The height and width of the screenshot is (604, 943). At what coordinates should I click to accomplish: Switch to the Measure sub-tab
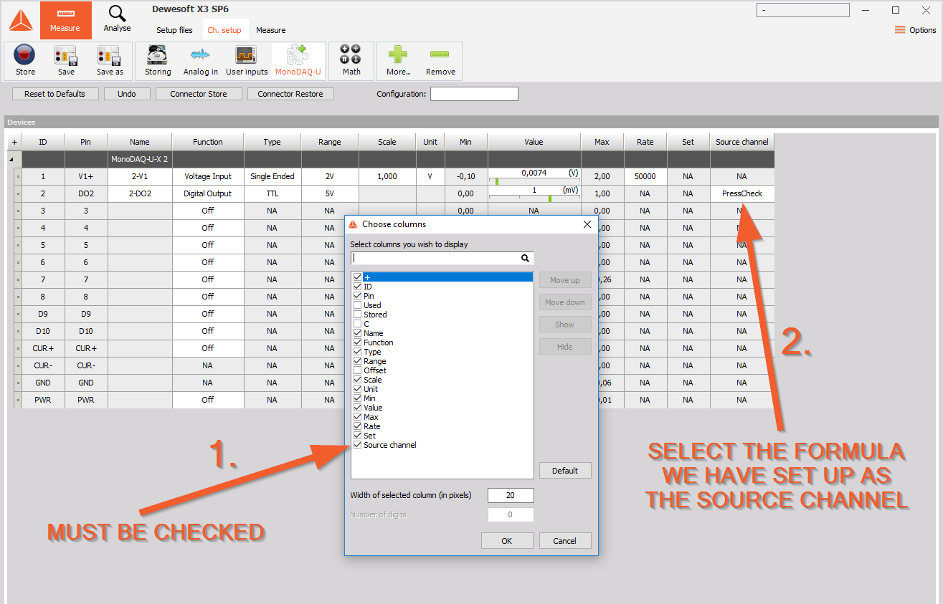click(x=270, y=30)
